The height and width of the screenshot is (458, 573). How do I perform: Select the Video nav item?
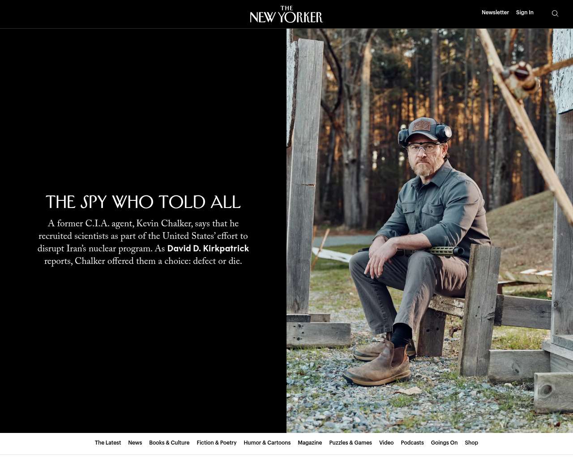coord(386,443)
